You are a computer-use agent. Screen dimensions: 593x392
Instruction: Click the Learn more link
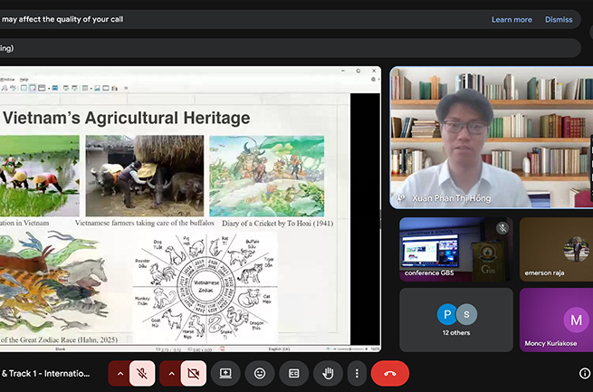(512, 19)
